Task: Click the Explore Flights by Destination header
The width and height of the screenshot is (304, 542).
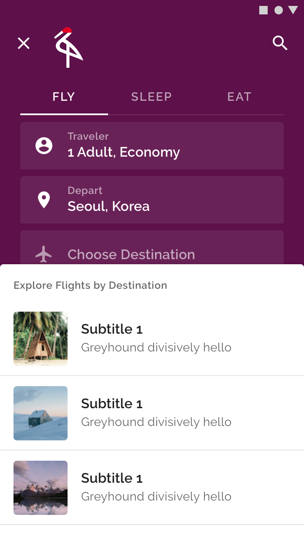Action: pos(90,285)
